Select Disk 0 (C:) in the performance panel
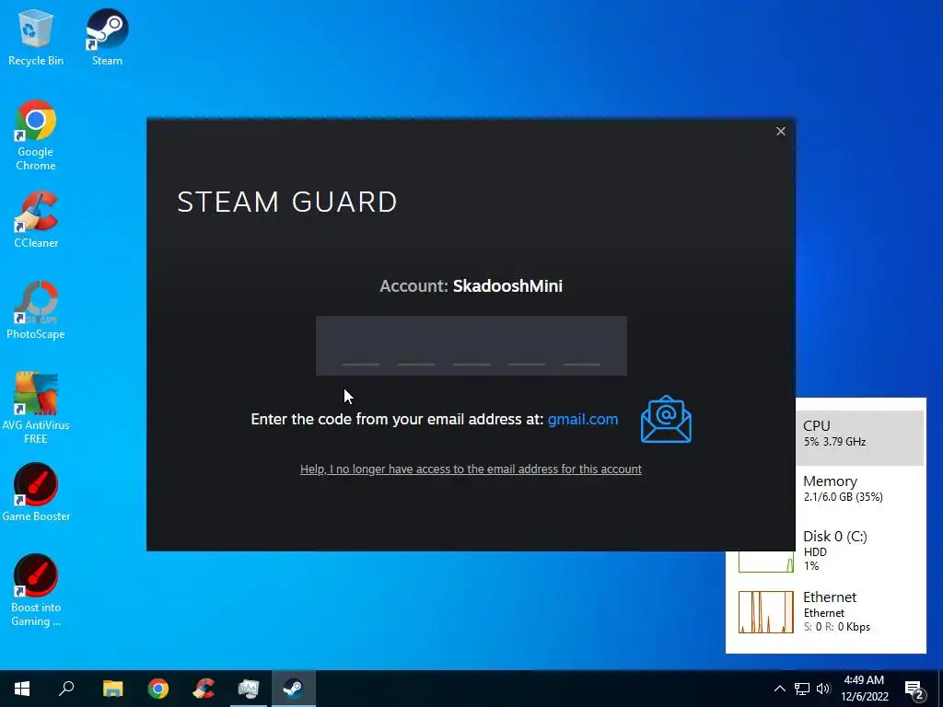 [x=831, y=550]
